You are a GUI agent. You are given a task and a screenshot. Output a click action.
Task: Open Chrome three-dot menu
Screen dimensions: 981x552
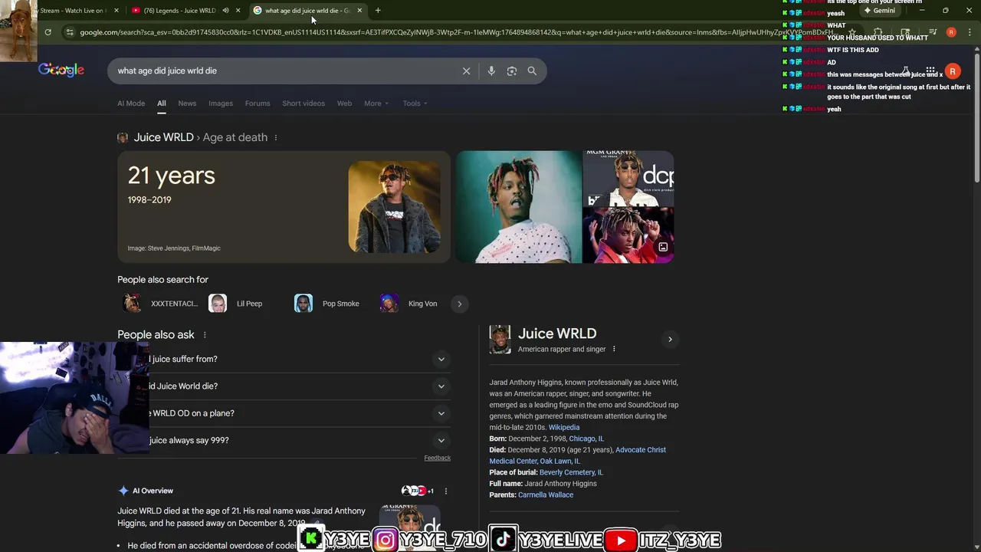970,32
